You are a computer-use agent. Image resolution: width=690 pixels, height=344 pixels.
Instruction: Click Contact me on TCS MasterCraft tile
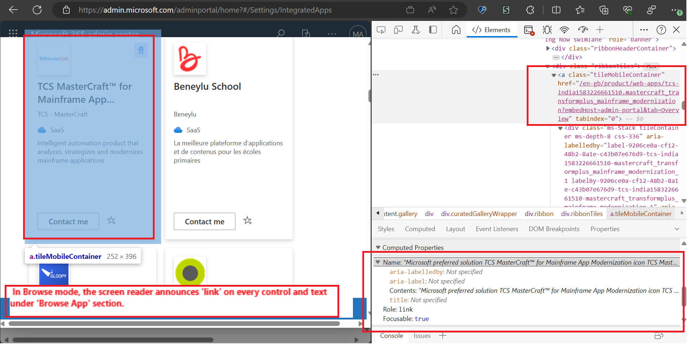pos(68,221)
